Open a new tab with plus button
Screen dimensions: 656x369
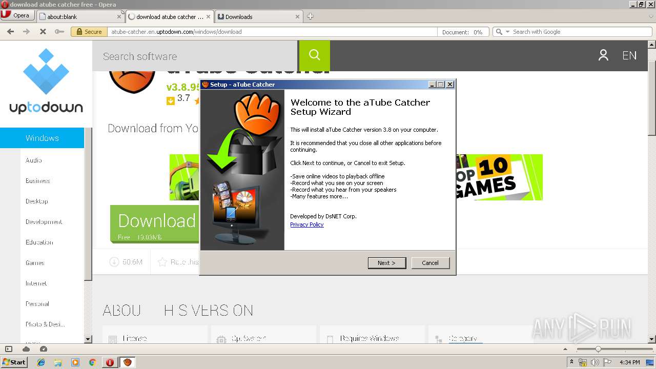[x=310, y=16]
